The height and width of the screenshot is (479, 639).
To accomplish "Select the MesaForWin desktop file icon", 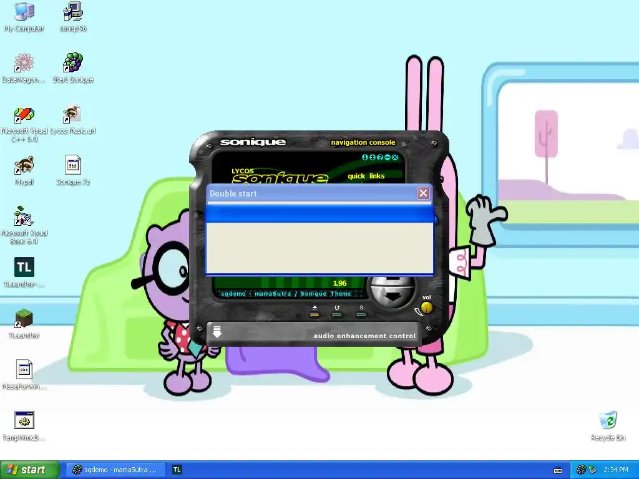I will 24,375.
